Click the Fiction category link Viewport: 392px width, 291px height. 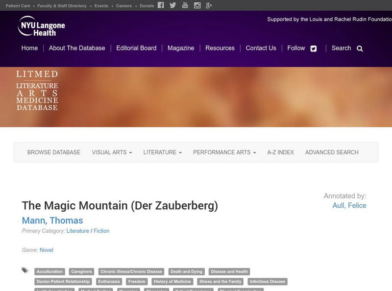pos(101,231)
